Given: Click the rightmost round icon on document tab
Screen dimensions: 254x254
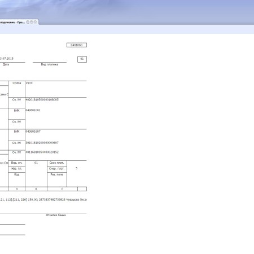Looking at the screenshot, I should [35, 22].
